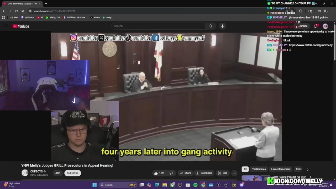
Task: Open Chrome's three-dot menu
Action: (332, 11)
